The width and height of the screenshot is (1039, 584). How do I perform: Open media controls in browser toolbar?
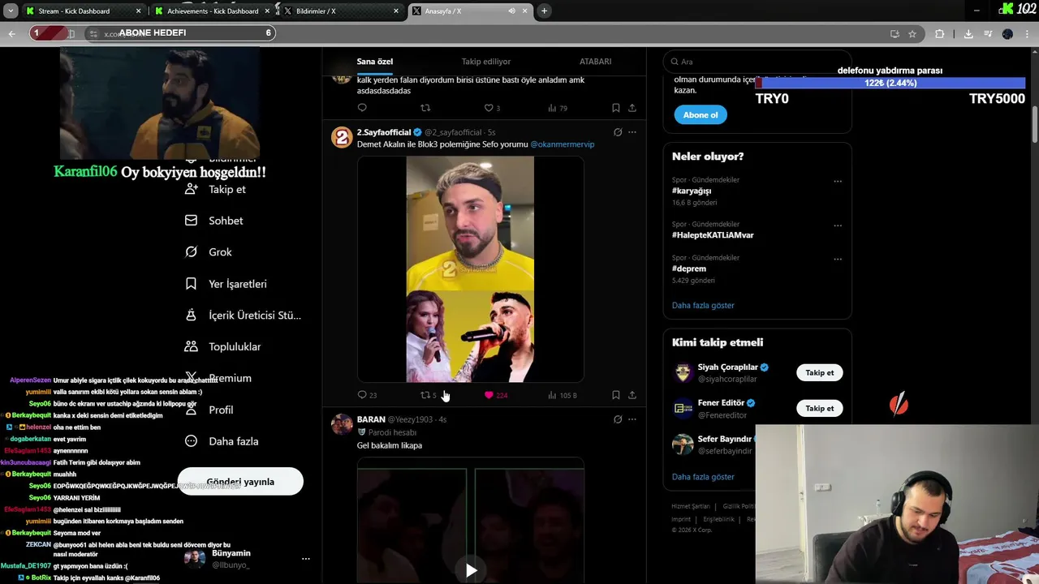(988, 34)
